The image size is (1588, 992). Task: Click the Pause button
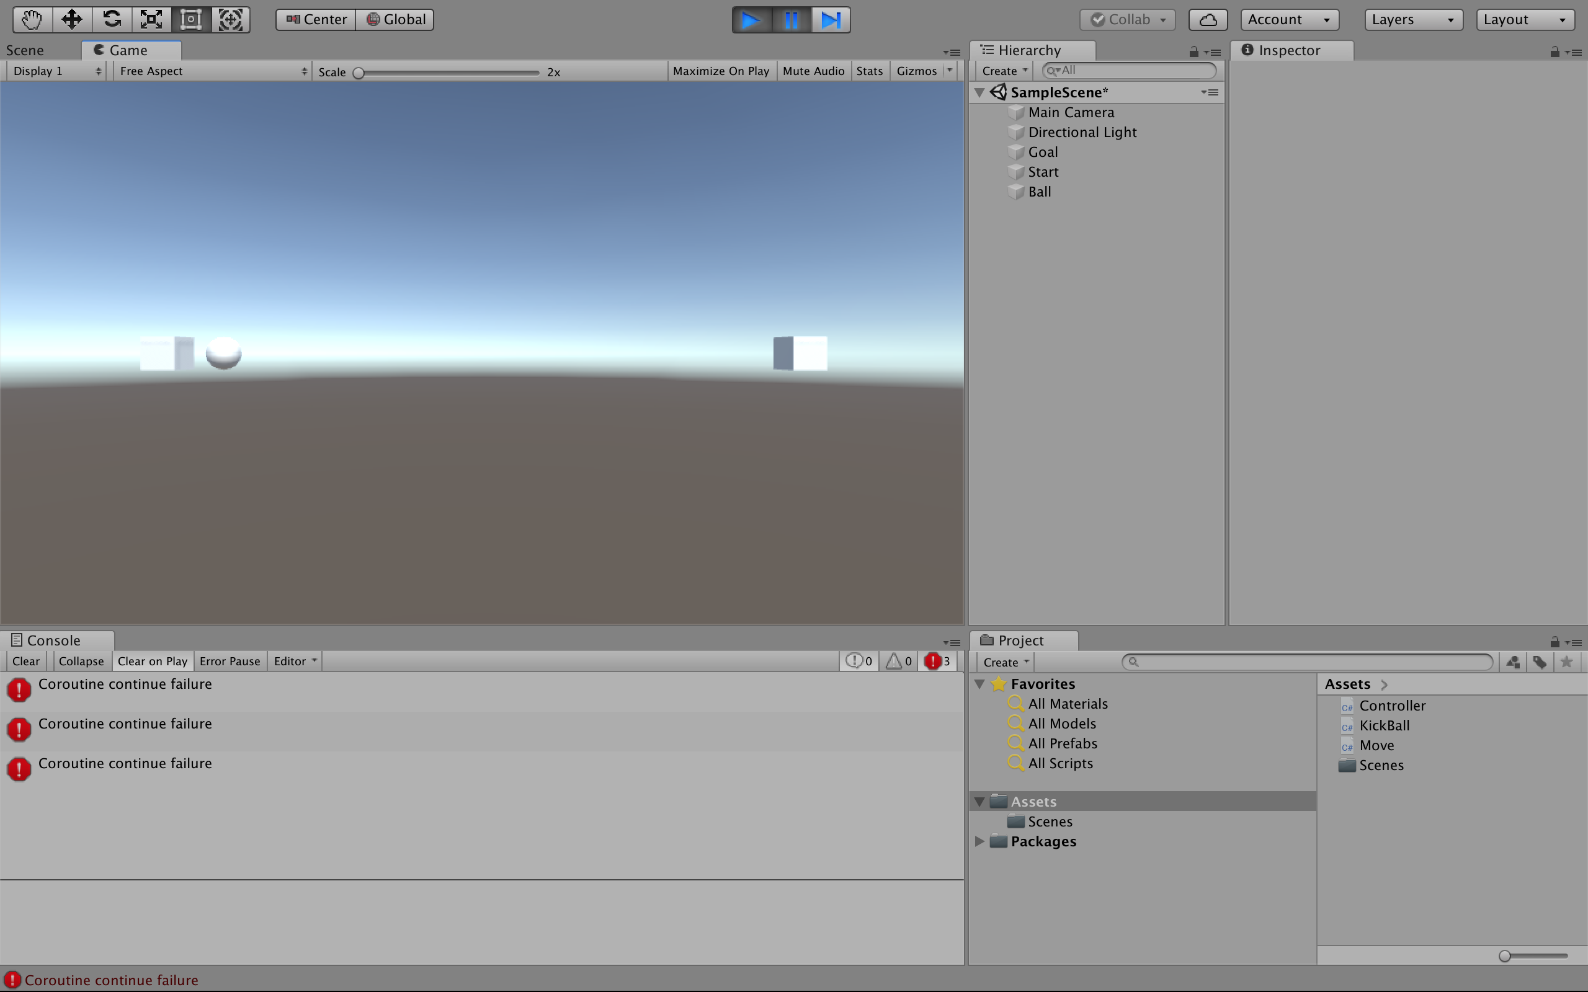point(791,19)
